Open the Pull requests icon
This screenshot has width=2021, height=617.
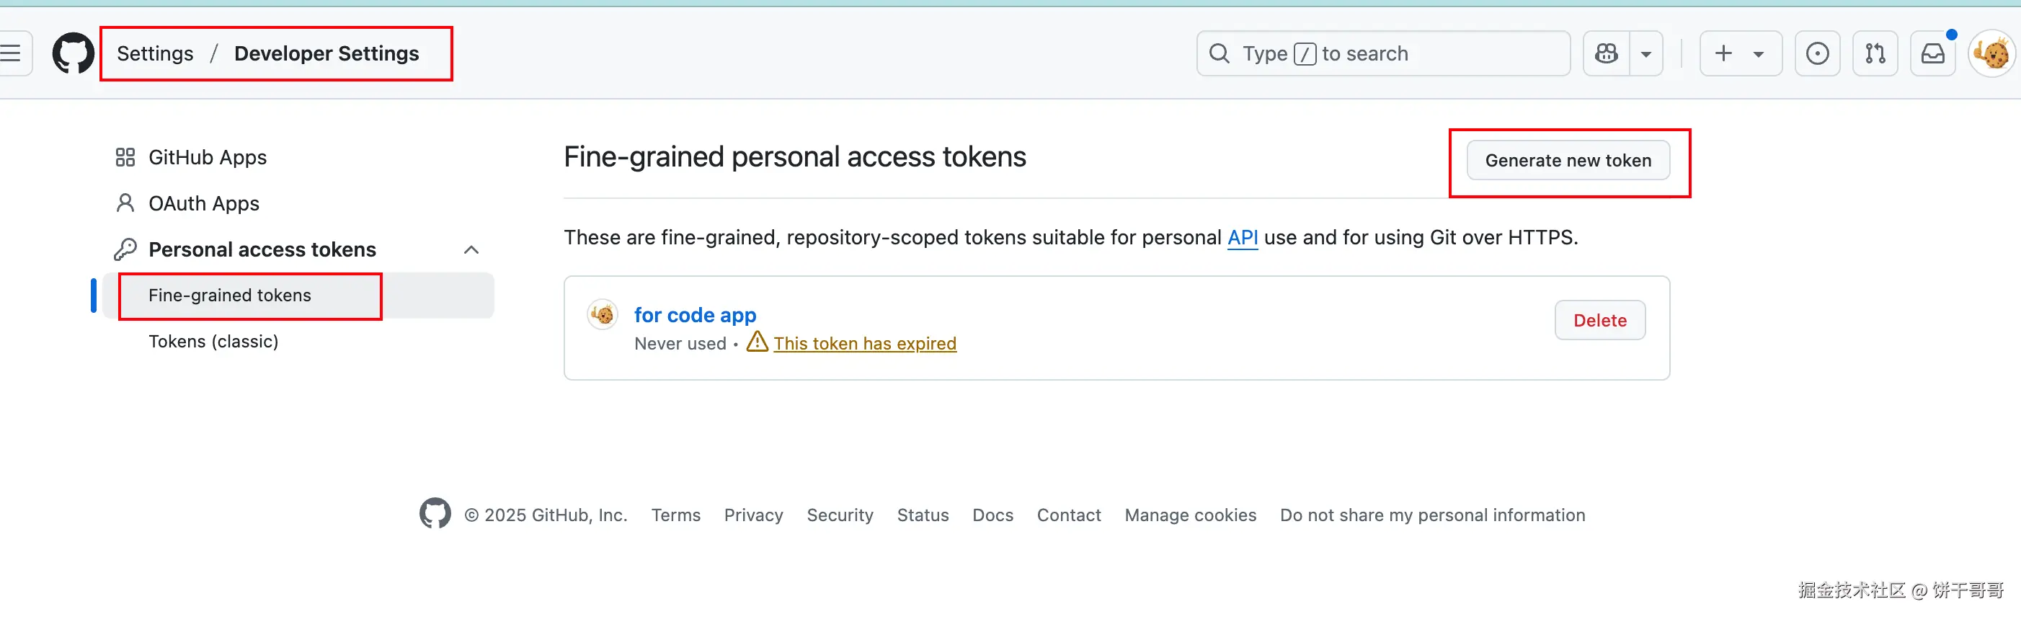[1875, 53]
